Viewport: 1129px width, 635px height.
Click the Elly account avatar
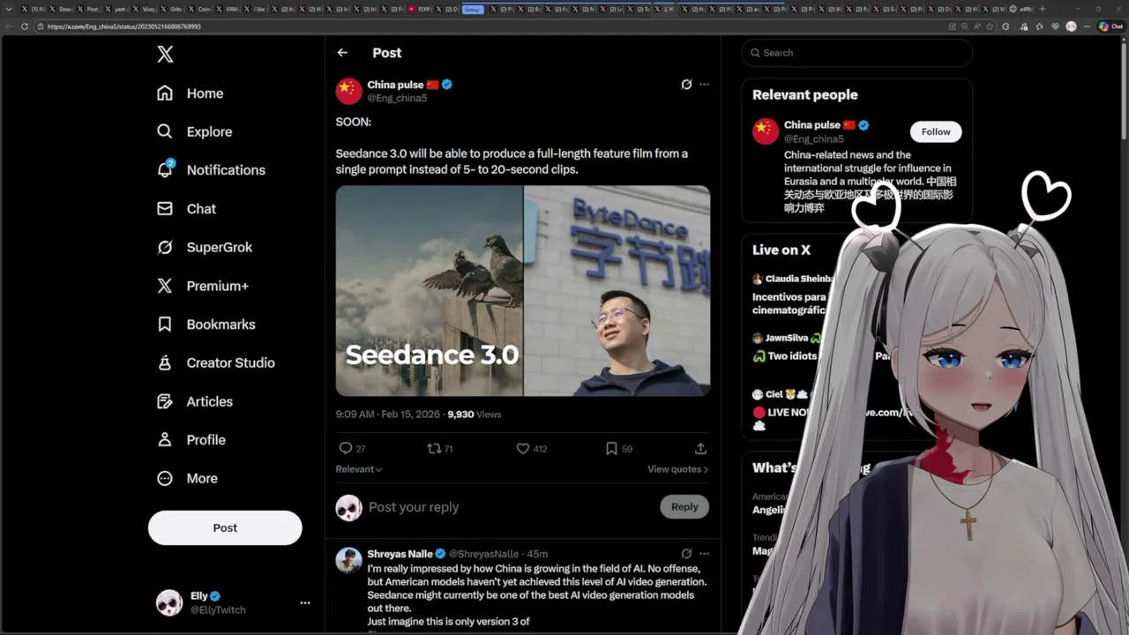click(169, 603)
